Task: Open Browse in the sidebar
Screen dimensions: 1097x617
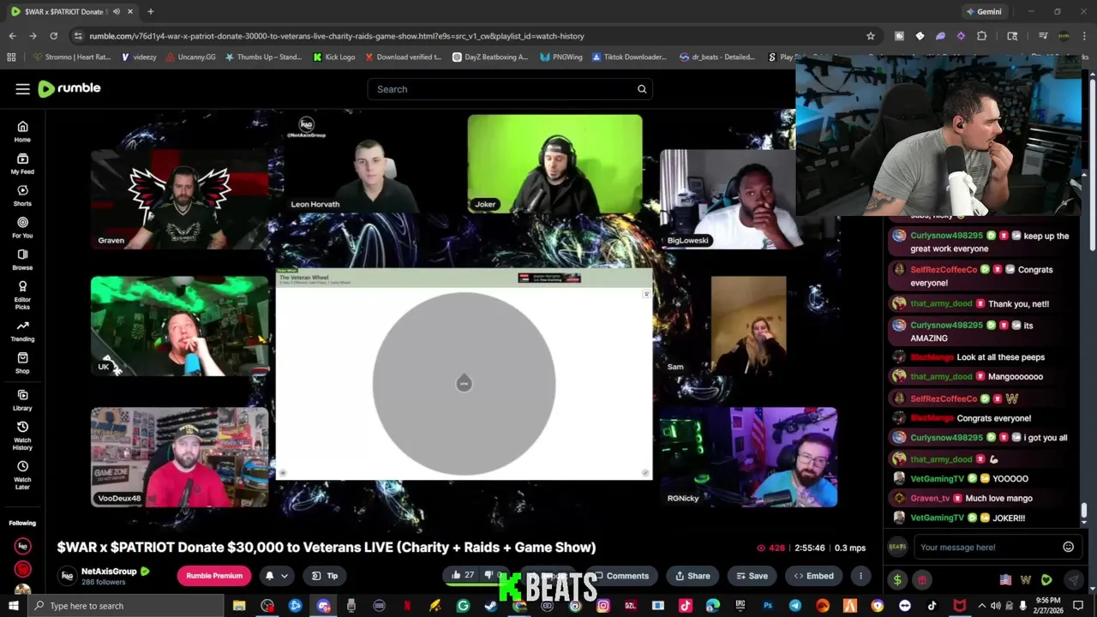Action: tap(22, 260)
